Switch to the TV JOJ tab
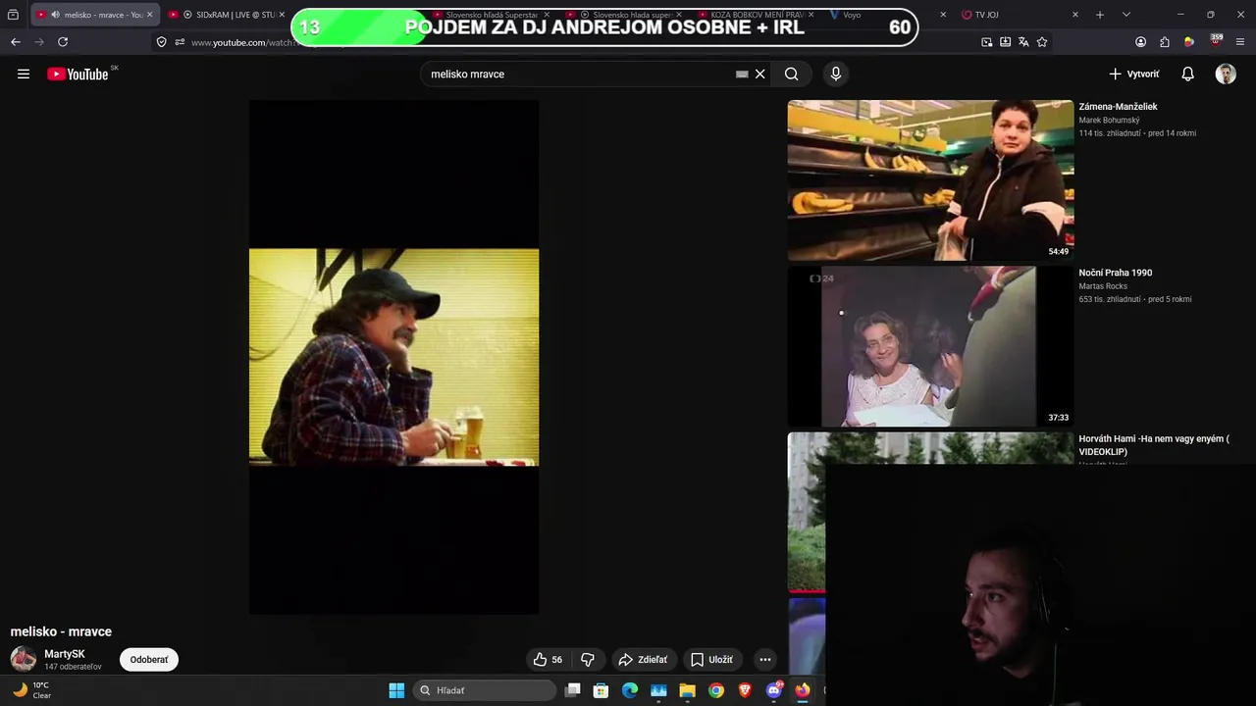Screen dimensions: 1256x706 tap(1019, 15)
